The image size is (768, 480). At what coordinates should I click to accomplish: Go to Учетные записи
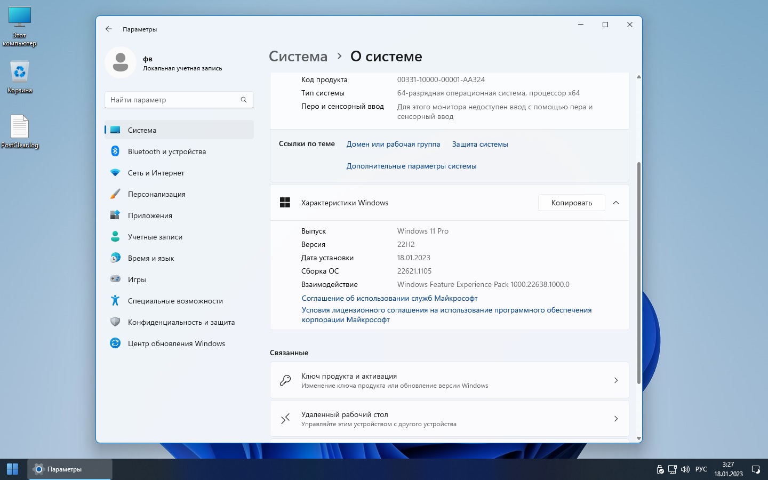coord(179,237)
